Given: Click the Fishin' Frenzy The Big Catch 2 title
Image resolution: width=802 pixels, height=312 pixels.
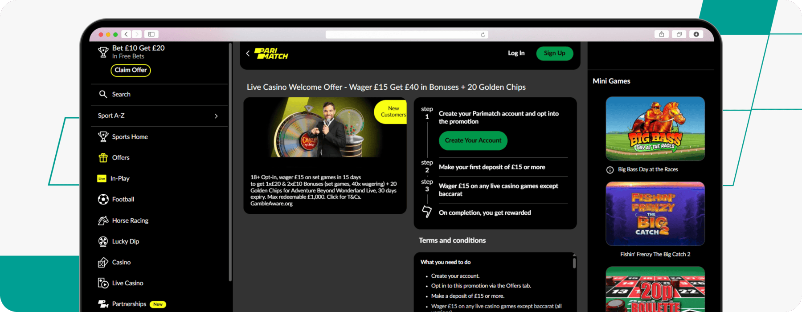Looking at the screenshot, I should pyautogui.click(x=655, y=254).
